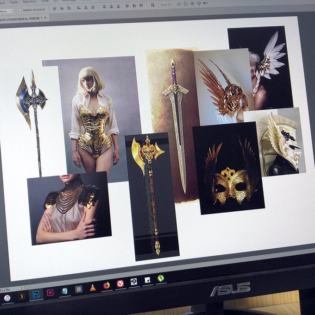Click Distribute top edges icon
Screen dimensions: 315x315
coord(104,6)
